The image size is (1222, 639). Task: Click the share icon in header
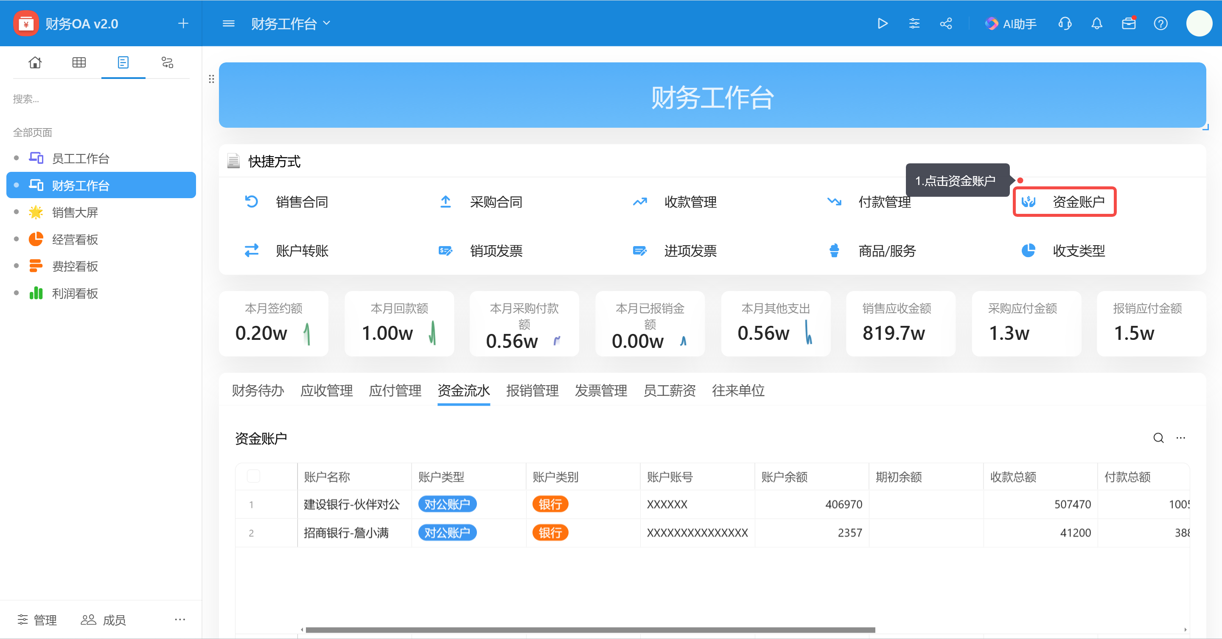point(946,23)
